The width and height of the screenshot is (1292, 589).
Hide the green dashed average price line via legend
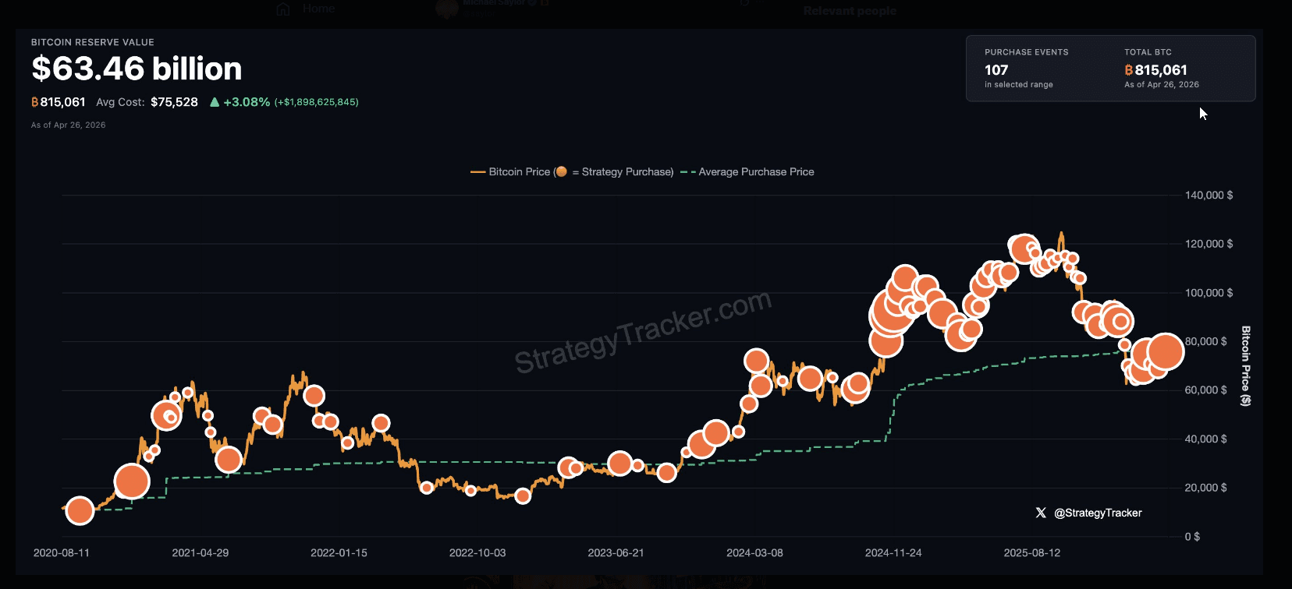(755, 171)
